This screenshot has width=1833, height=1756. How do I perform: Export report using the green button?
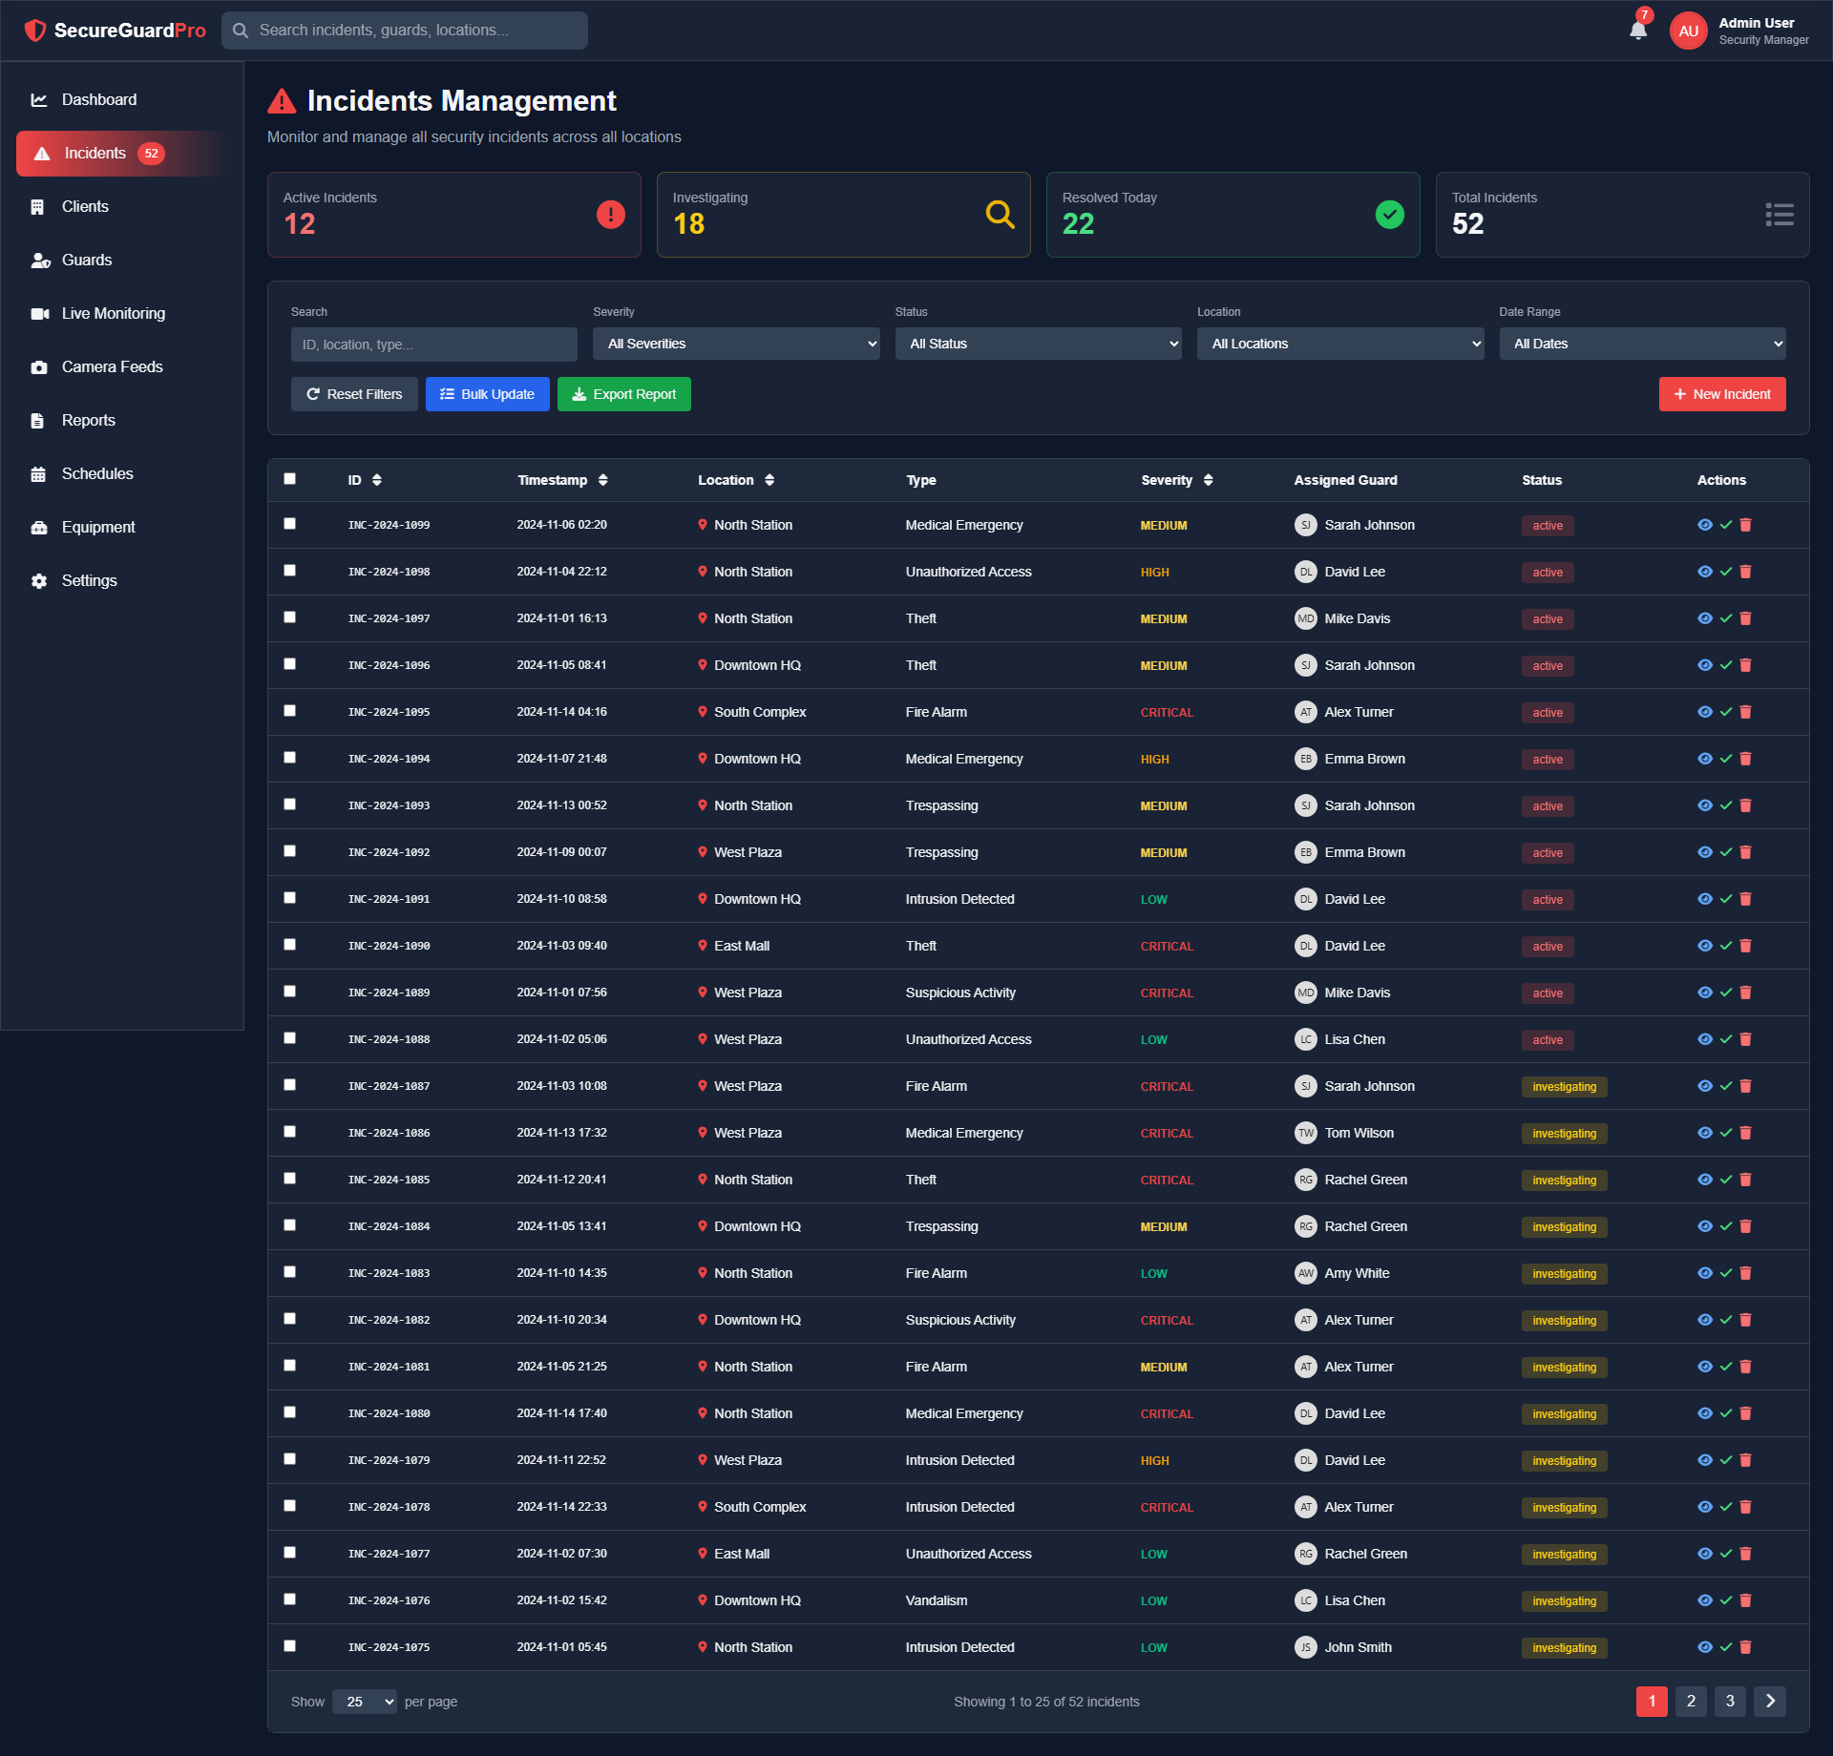623,394
